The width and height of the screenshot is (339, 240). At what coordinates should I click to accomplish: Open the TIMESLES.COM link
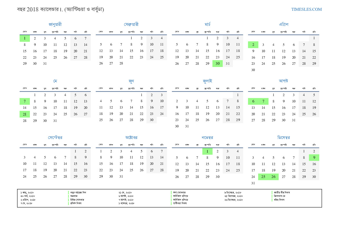pyautogui.click(x=306, y=9)
